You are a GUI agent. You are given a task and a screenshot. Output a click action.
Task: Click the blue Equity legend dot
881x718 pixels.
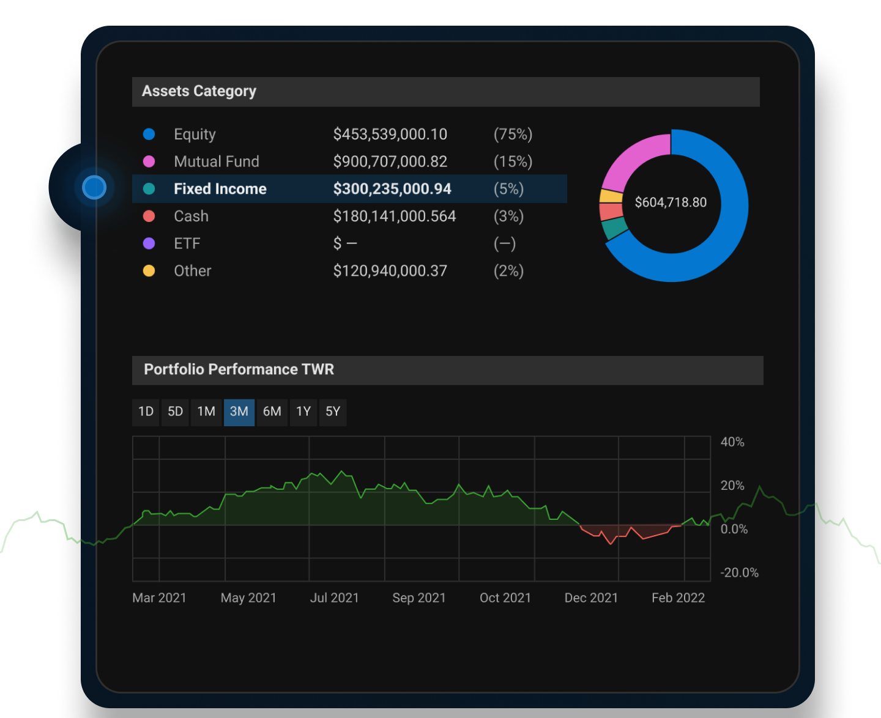click(149, 134)
